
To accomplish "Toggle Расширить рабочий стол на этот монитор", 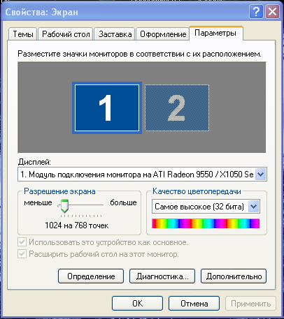I will click(x=22, y=253).
